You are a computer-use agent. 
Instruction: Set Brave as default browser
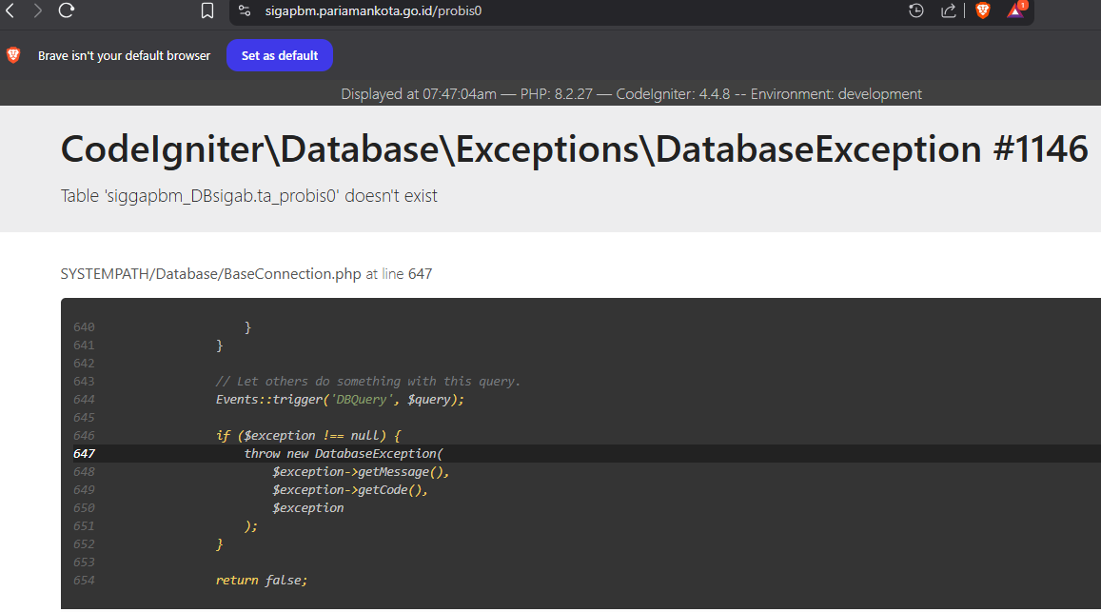[280, 55]
